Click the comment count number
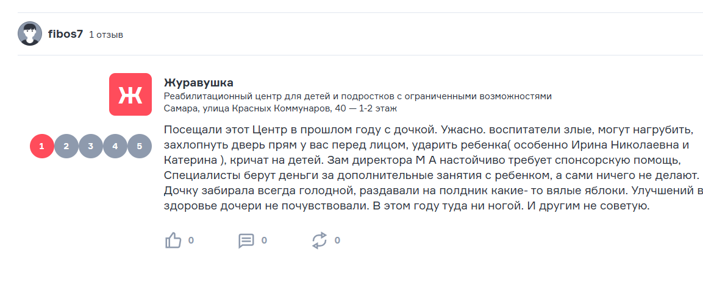This screenshot has width=703, height=302. click(264, 241)
